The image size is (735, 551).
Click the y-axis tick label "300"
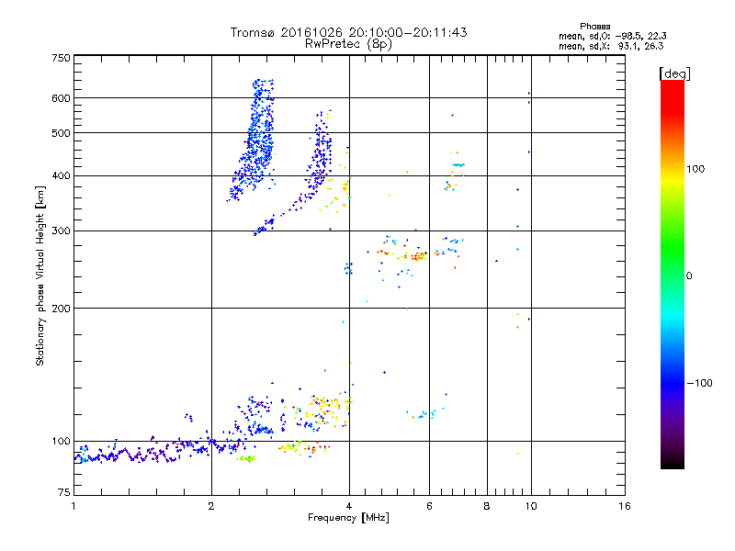click(x=61, y=231)
